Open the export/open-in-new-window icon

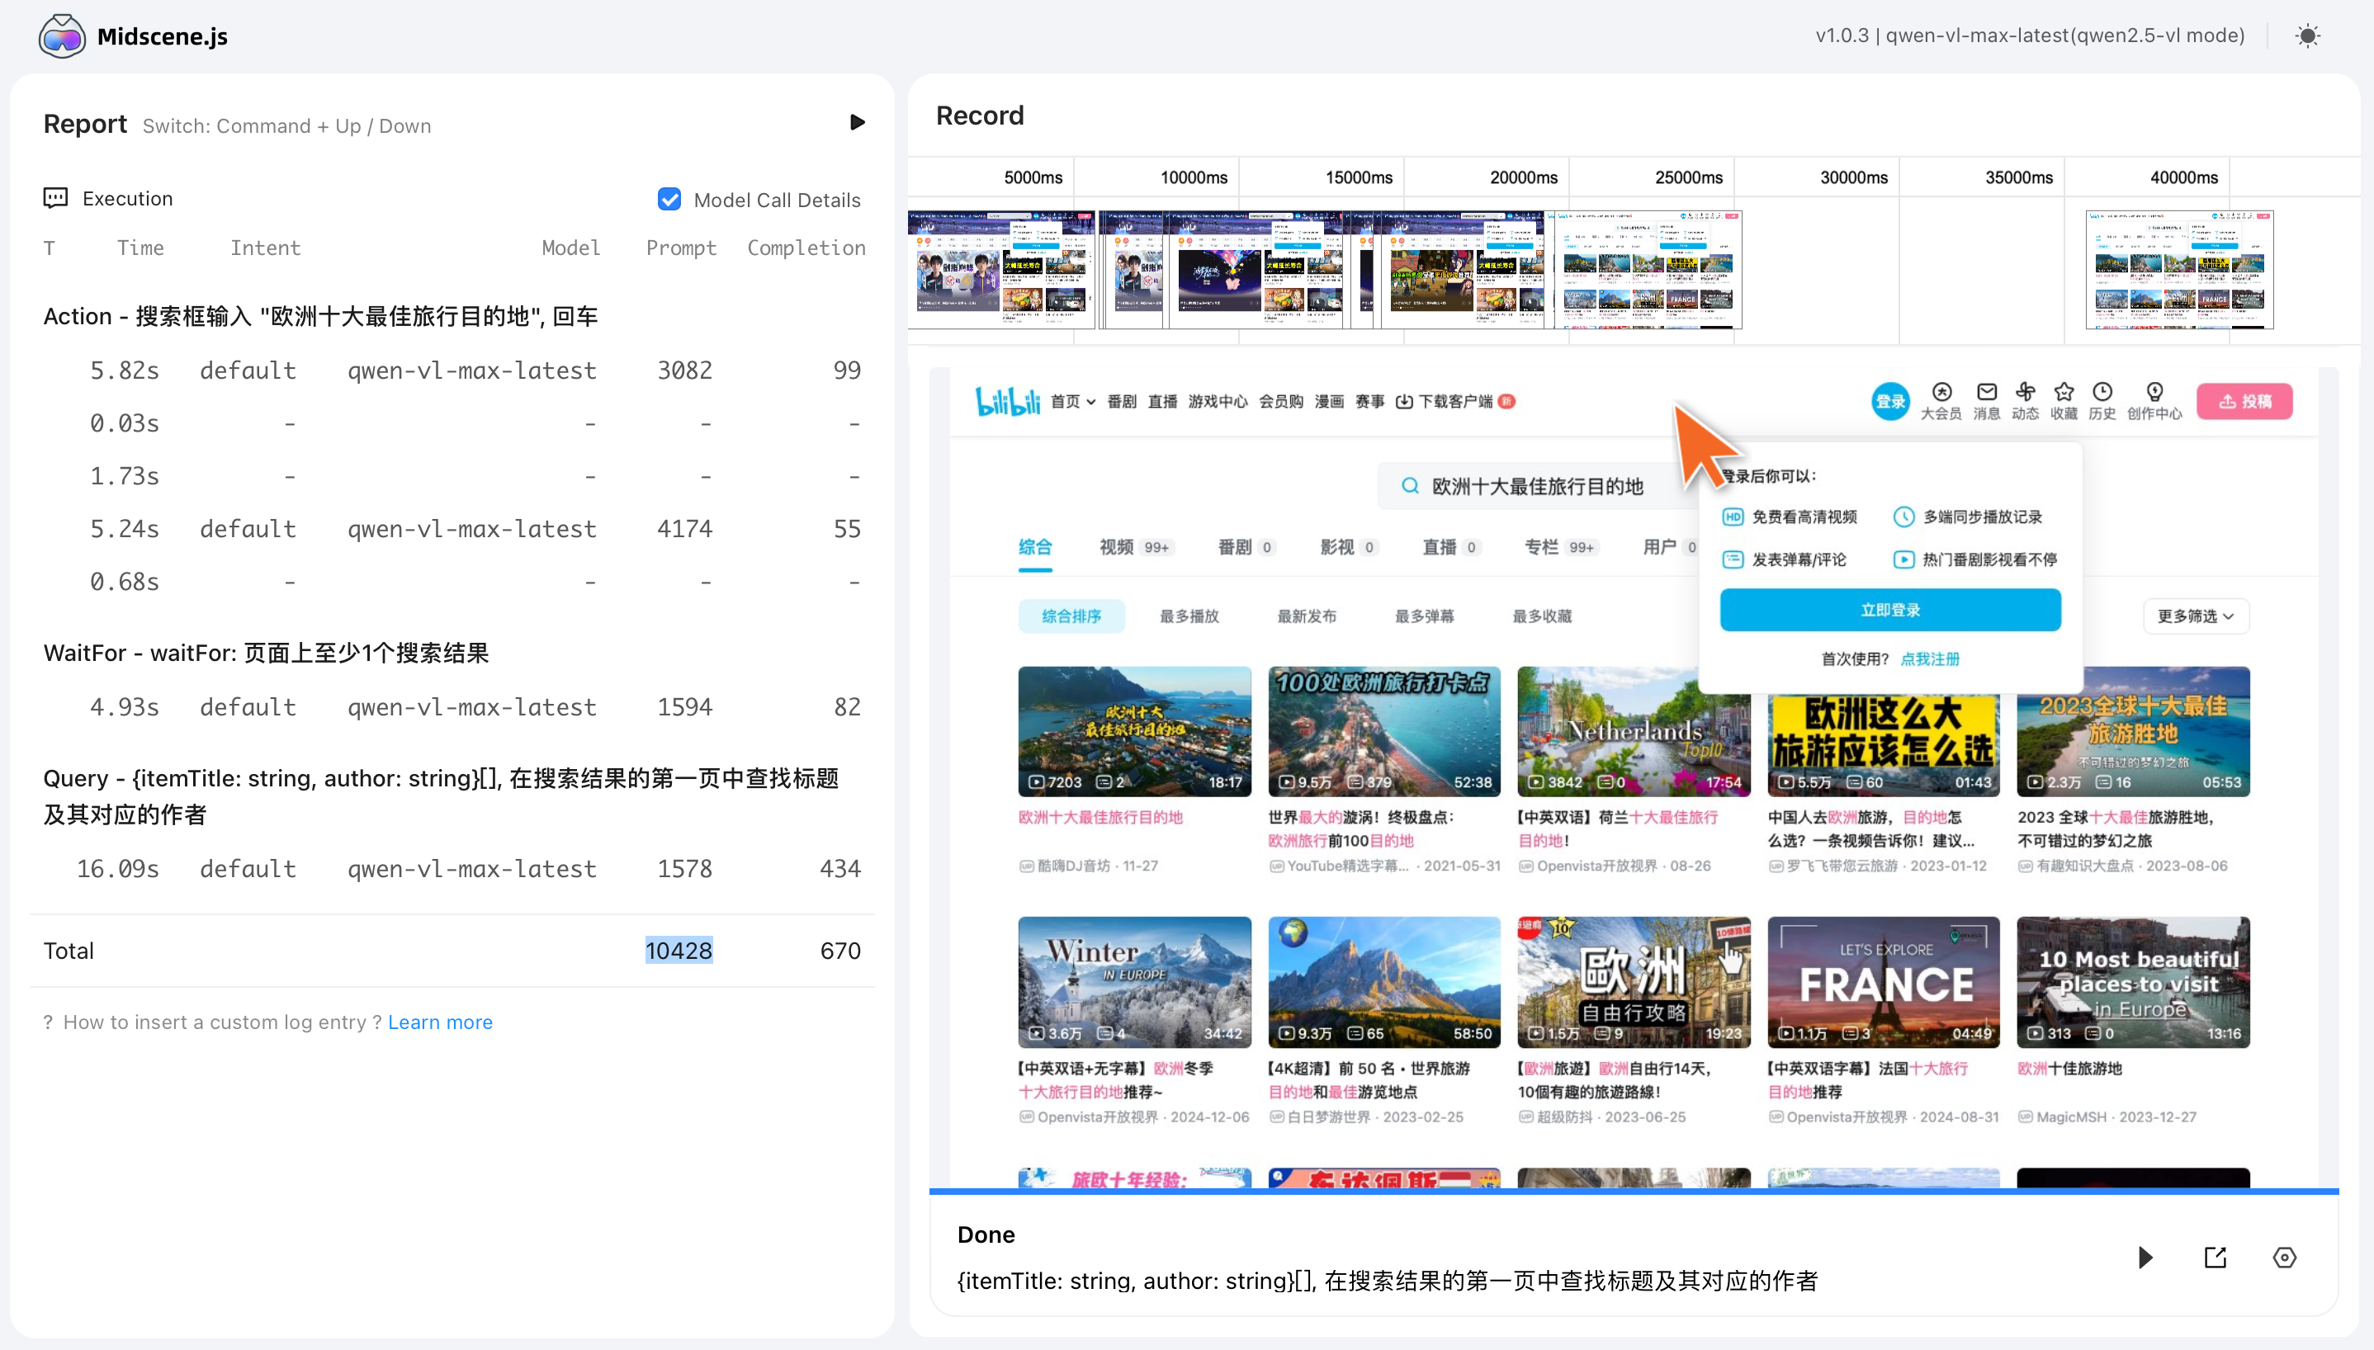coord(2215,1258)
